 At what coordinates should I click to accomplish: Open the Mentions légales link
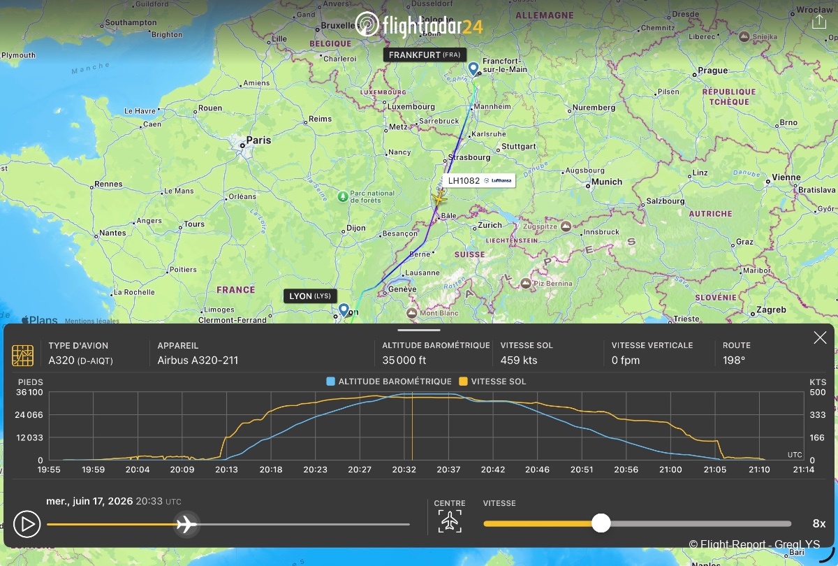click(92, 321)
